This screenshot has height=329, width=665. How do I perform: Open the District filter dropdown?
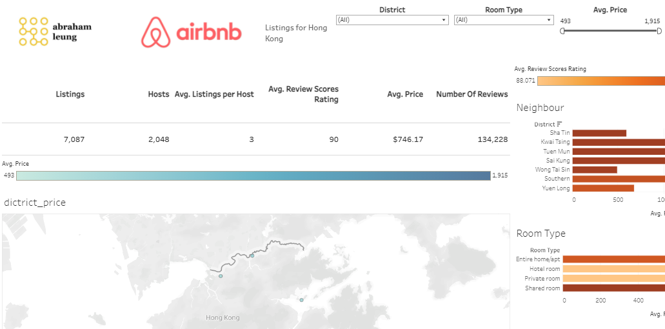click(392, 20)
